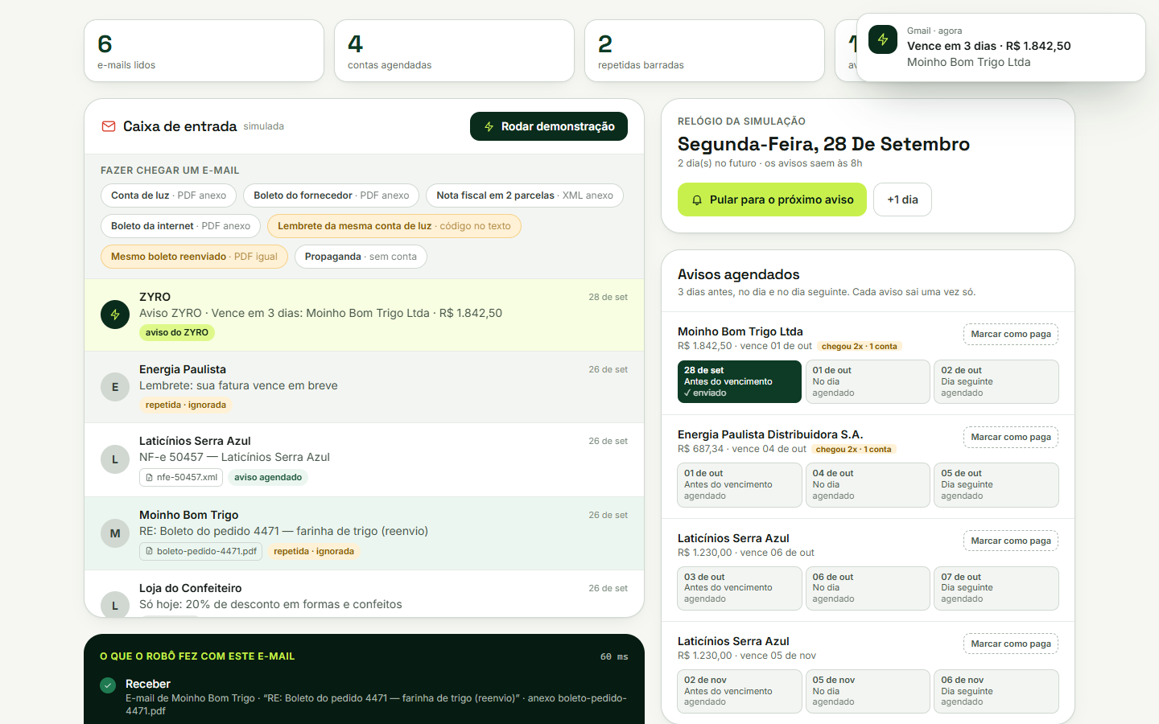Viewport: 1159px width, 724px height.
Task: Send the Boleto da internet email
Action: 180,226
